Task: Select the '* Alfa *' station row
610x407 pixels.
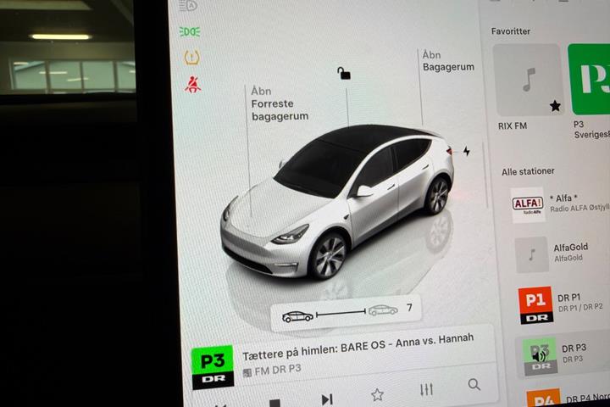Action: click(x=560, y=204)
